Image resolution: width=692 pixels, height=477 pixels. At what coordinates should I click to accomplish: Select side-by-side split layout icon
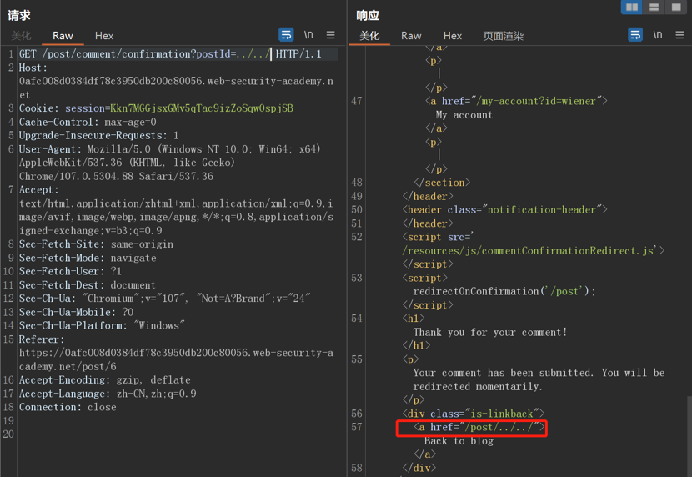(631, 7)
